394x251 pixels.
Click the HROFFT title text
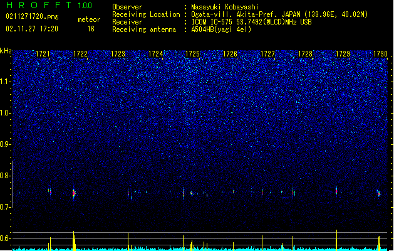pyautogui.click(x=38, y=5)
